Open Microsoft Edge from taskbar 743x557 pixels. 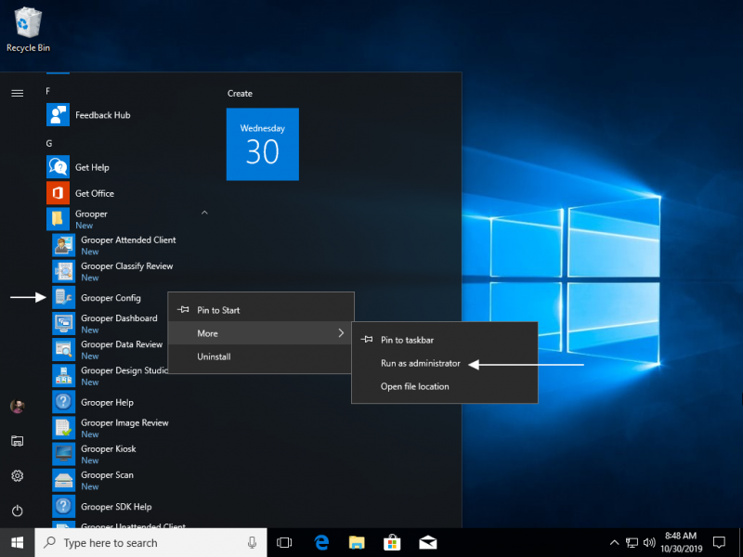click(322, 542)
